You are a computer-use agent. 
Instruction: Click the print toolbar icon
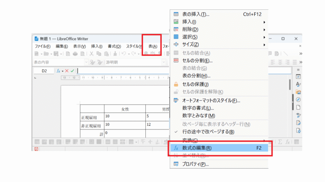[x=75, y=54]
